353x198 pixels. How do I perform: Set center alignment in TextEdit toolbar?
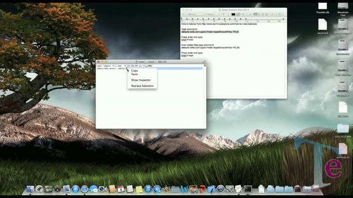259,14
